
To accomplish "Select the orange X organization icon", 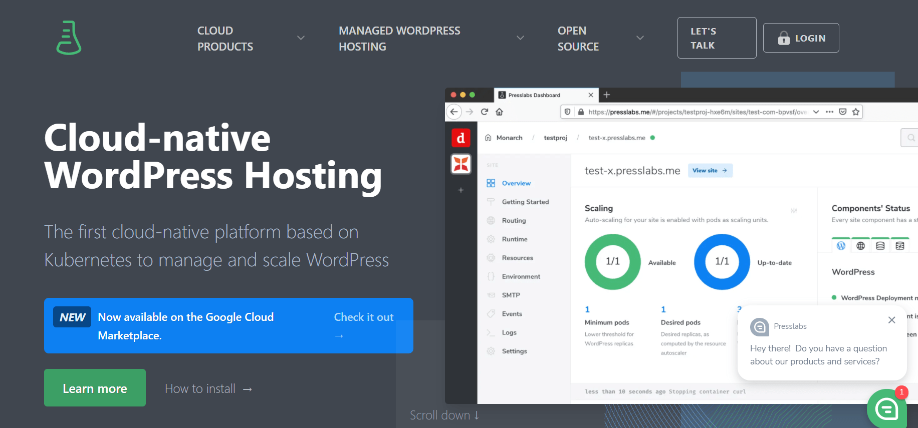I will 461,164.
